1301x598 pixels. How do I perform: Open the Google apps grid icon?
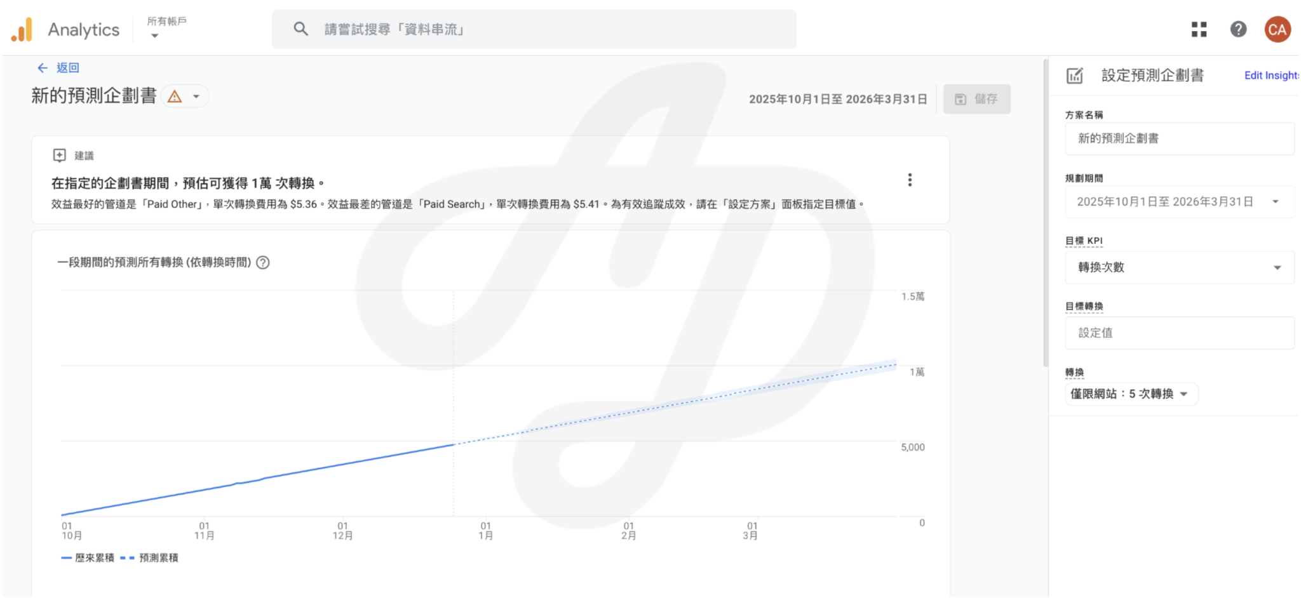pos(1199,29)
